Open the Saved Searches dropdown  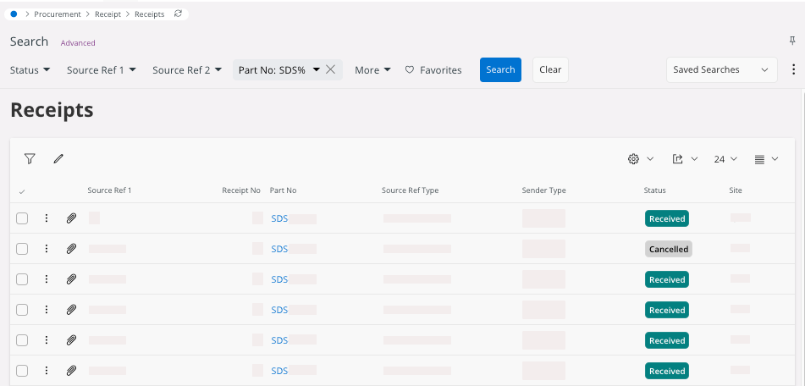click(721, 70)
